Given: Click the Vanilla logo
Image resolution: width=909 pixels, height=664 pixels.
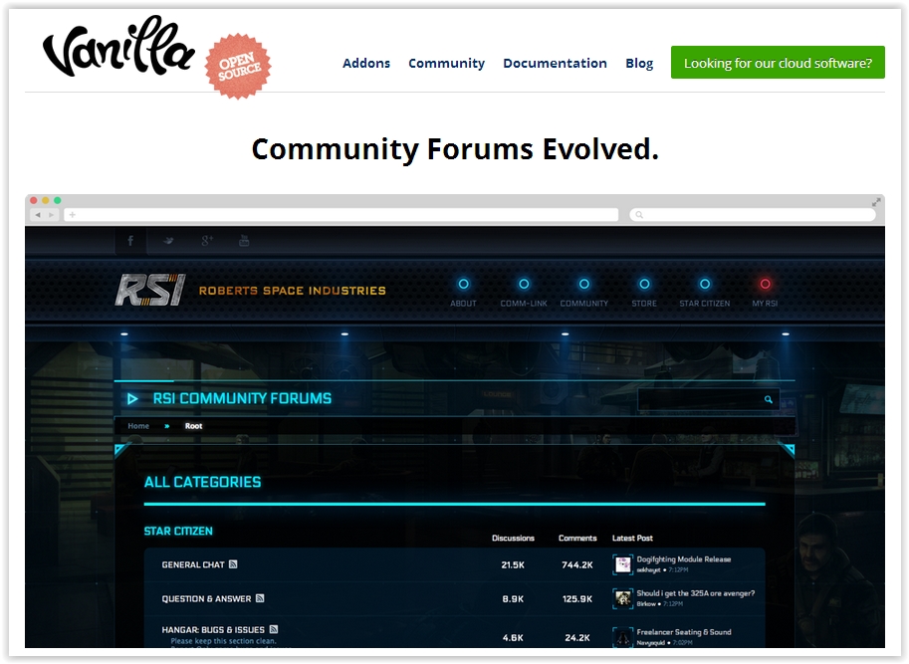Looking at the screenshot, I should tap(118, 47).
